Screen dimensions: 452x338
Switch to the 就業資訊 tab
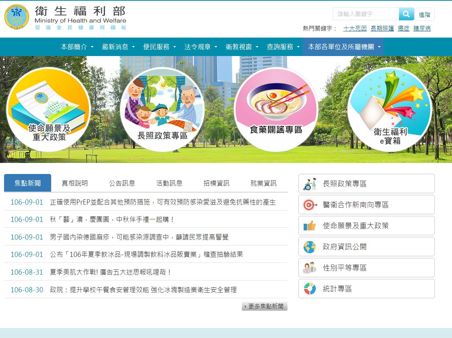pyautogui.click(x=264, y=183)
